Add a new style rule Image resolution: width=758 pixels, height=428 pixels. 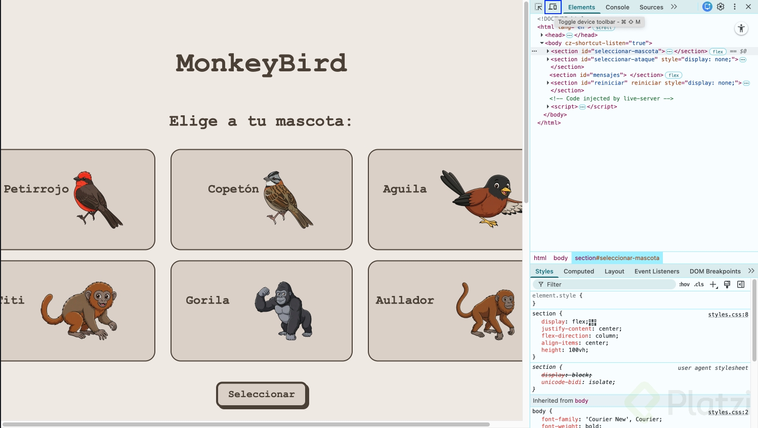(713, 284)
